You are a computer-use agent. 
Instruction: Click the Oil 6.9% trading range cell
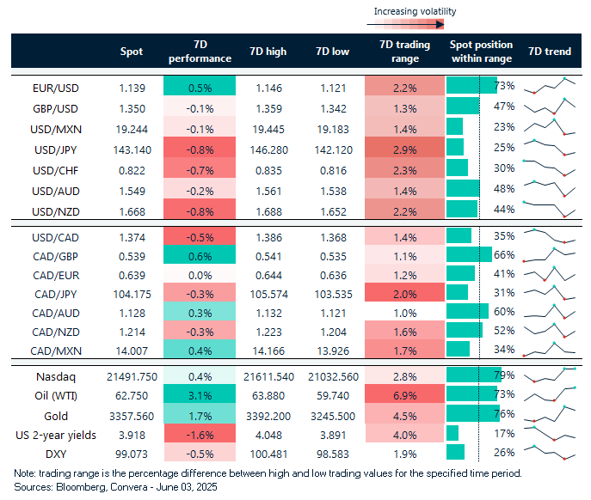click(x=399, y=395)
